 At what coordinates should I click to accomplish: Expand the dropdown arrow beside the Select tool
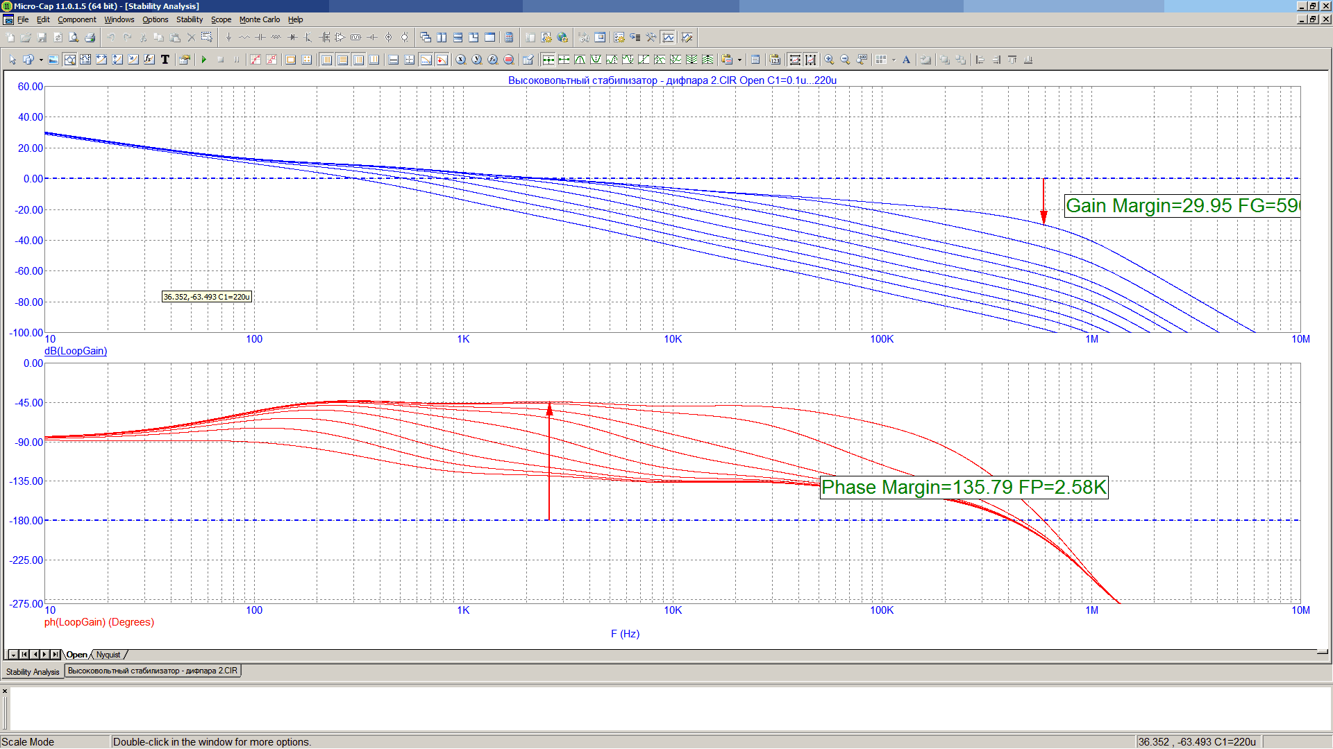(x=41, y=60)
